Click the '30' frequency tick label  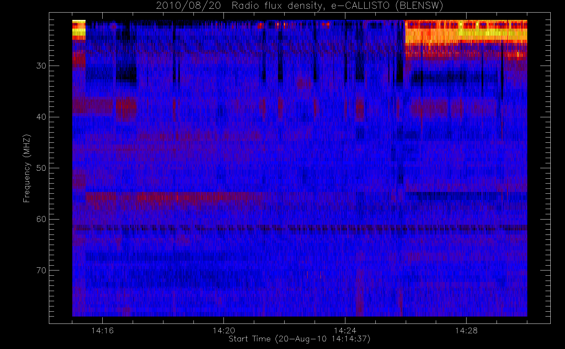click(41, 66)
